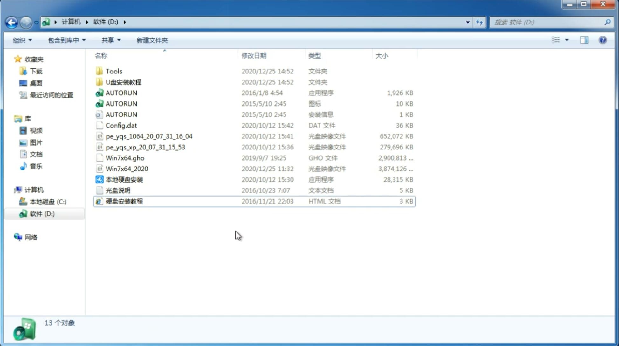
Task: Open pe_yqs_1064 disc image file
Action: [x=149, y=136]
